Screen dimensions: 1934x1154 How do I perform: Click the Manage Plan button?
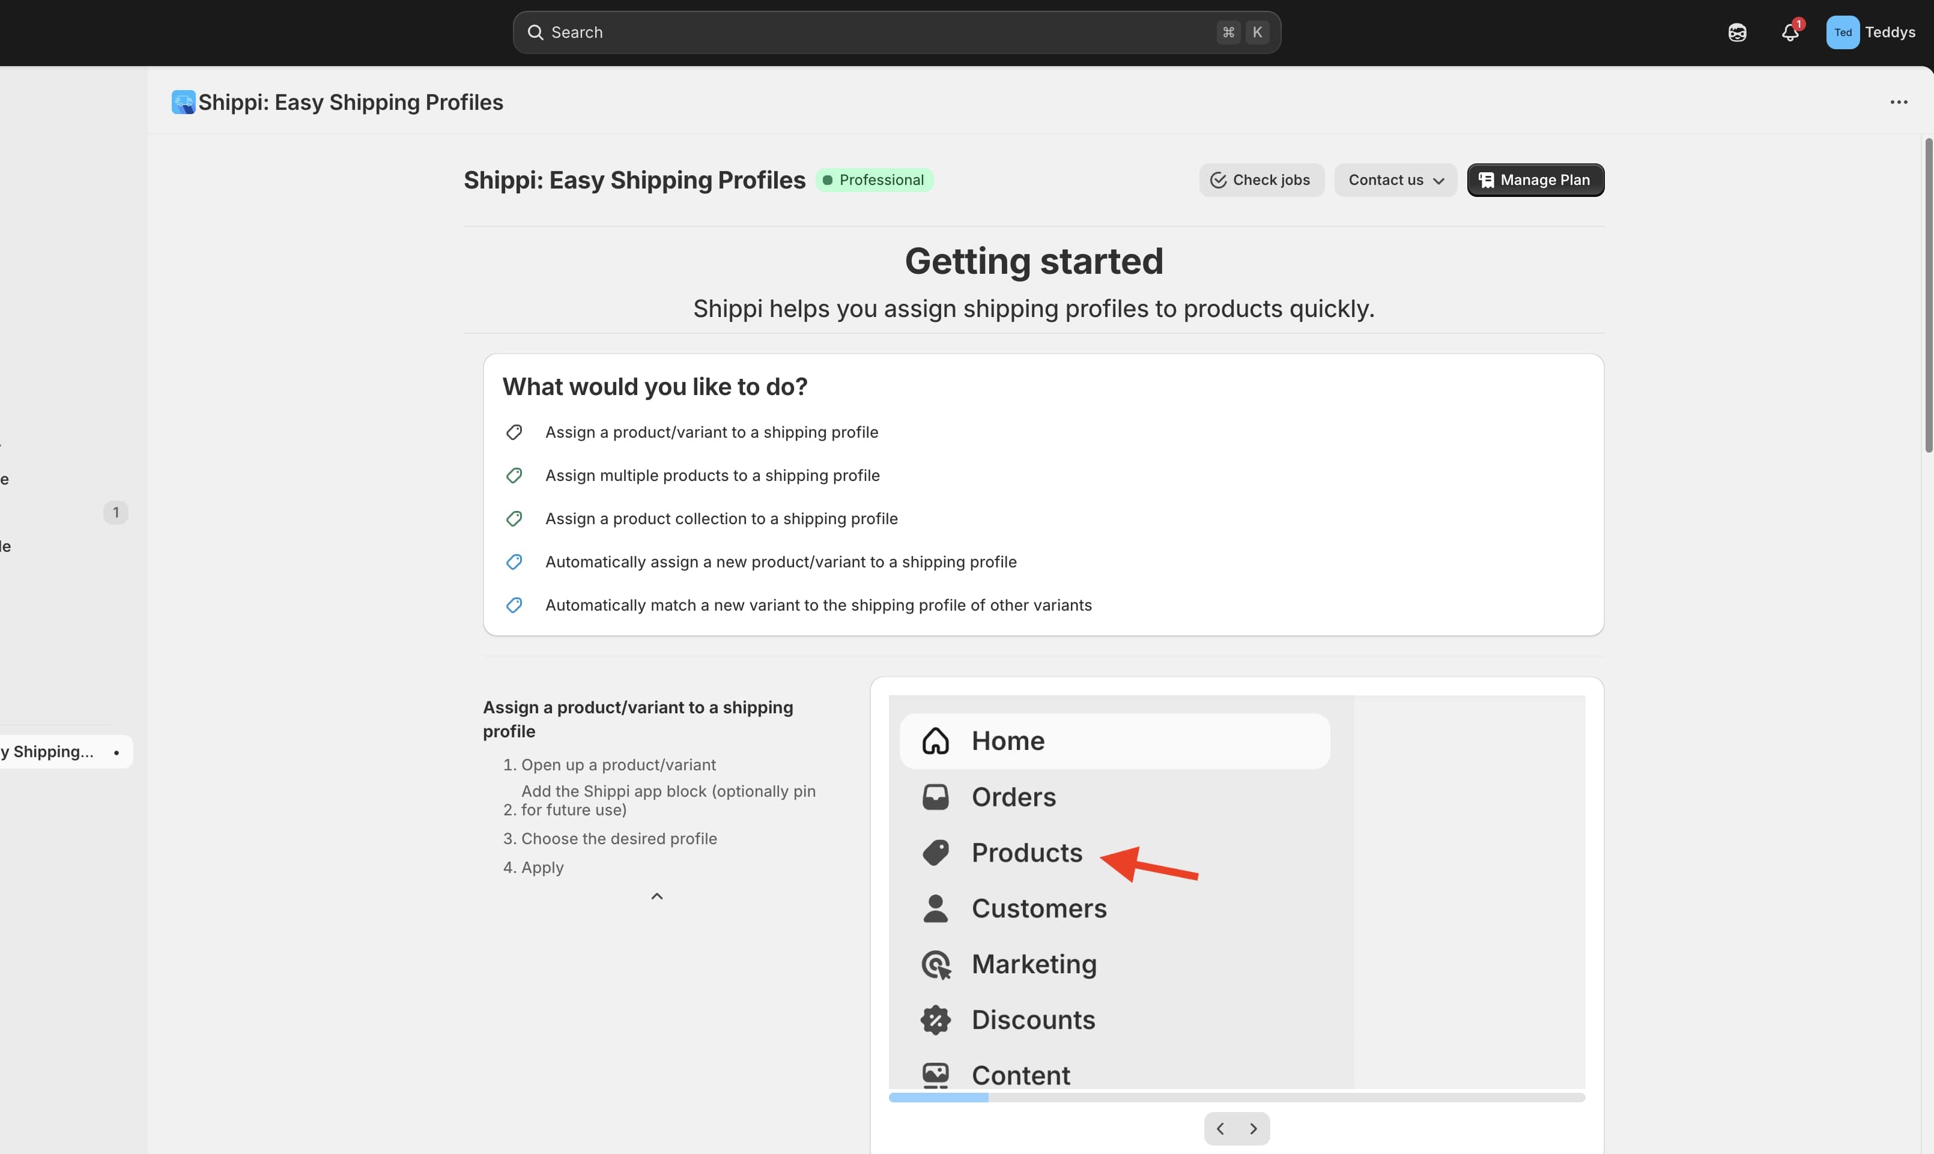[x=1535, y=180]
